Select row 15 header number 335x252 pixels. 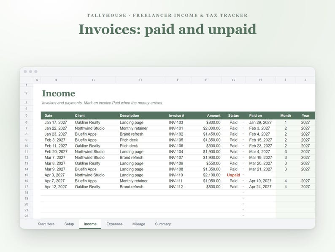point(27,175)
